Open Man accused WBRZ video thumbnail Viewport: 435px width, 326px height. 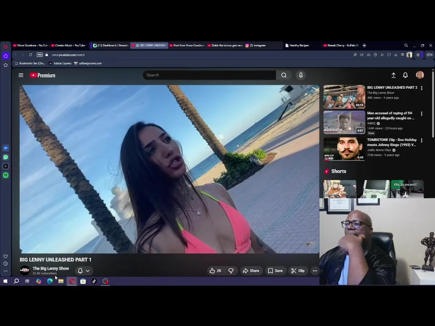tap(344, 123)
